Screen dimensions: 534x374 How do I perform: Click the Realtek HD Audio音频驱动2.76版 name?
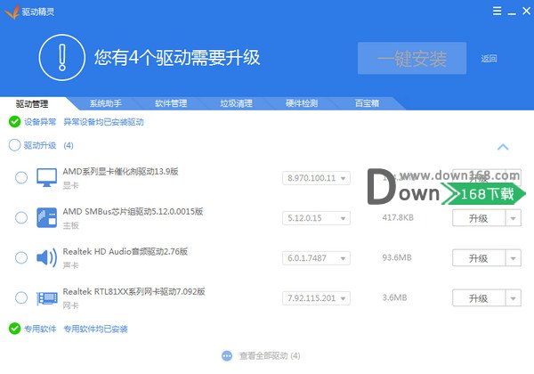pyautogui.click(x=125, y=252)
